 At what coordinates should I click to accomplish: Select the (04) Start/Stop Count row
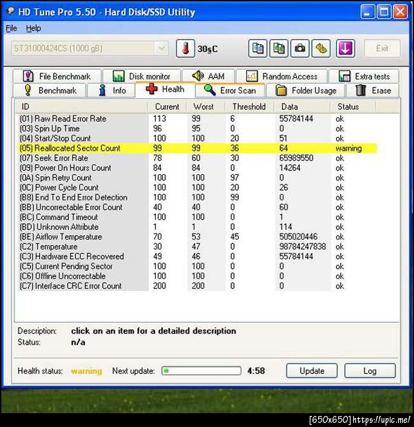pos(197,138)
